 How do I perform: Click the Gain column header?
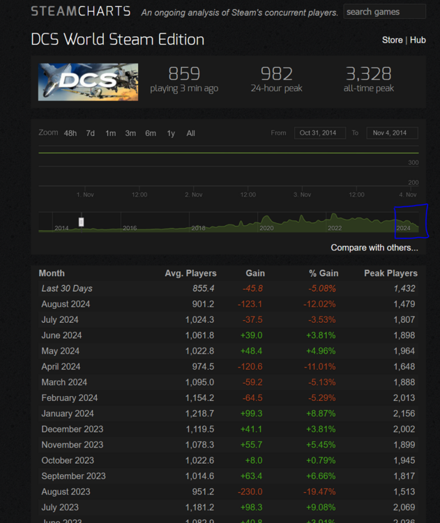255,273
